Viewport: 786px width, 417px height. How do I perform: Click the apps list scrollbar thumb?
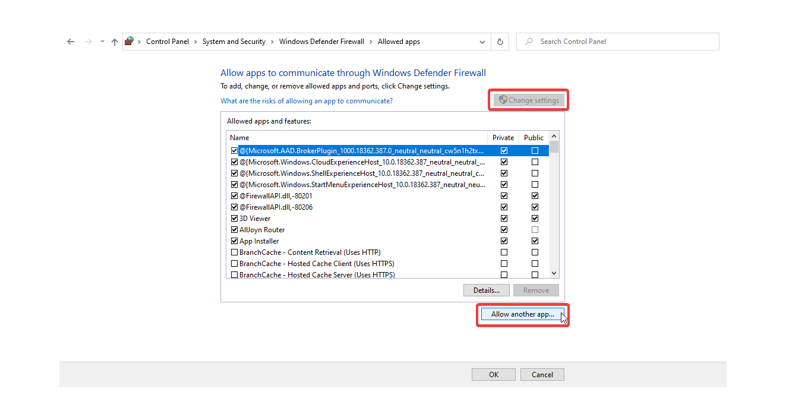coord(554,147)
